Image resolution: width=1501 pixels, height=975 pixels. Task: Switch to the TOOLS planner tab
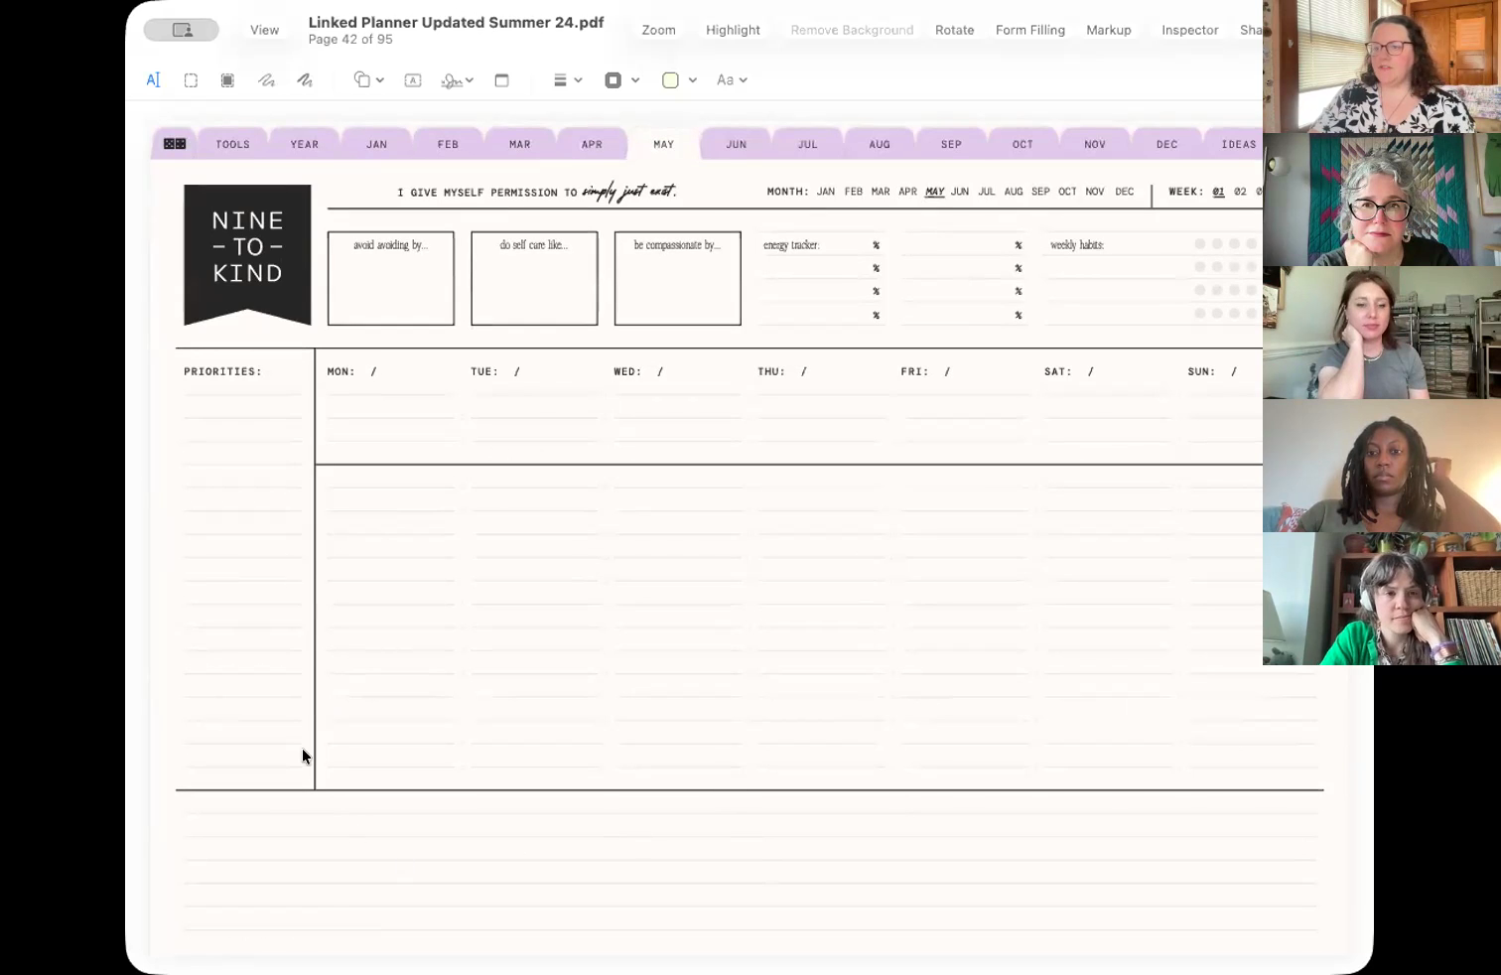232,144
